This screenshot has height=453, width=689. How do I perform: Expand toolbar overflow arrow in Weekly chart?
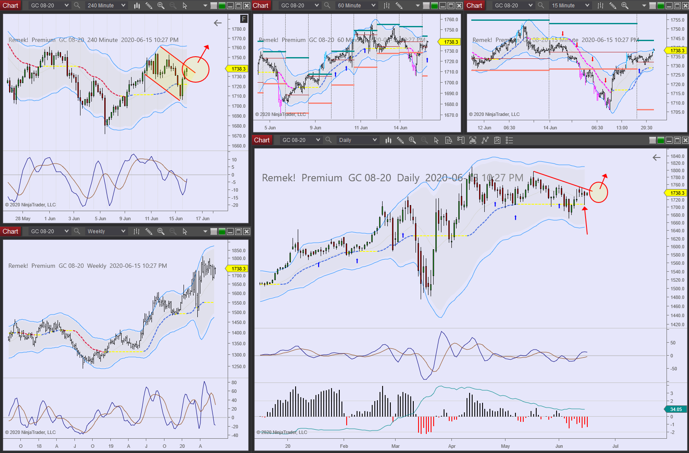[x=205, y=231]
